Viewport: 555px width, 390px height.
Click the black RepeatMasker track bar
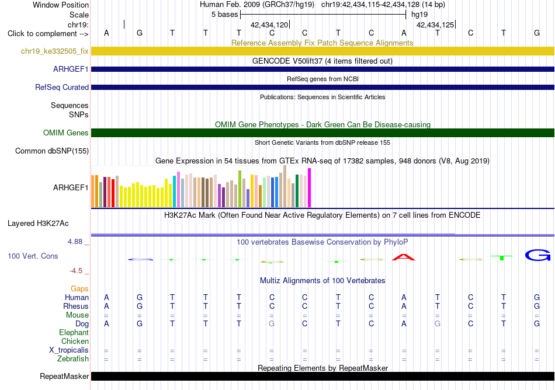323,376
